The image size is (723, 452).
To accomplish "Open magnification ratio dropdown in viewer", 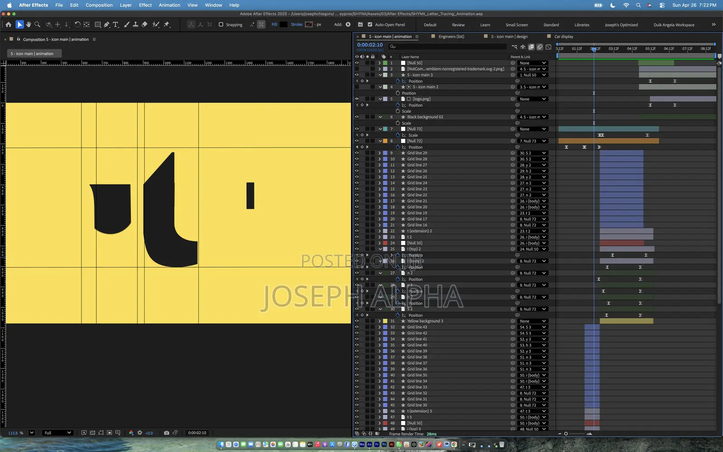I will point(32,433).
